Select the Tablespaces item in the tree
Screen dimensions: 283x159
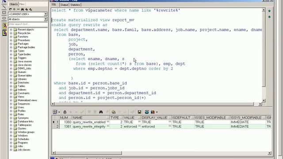(25, 125)
